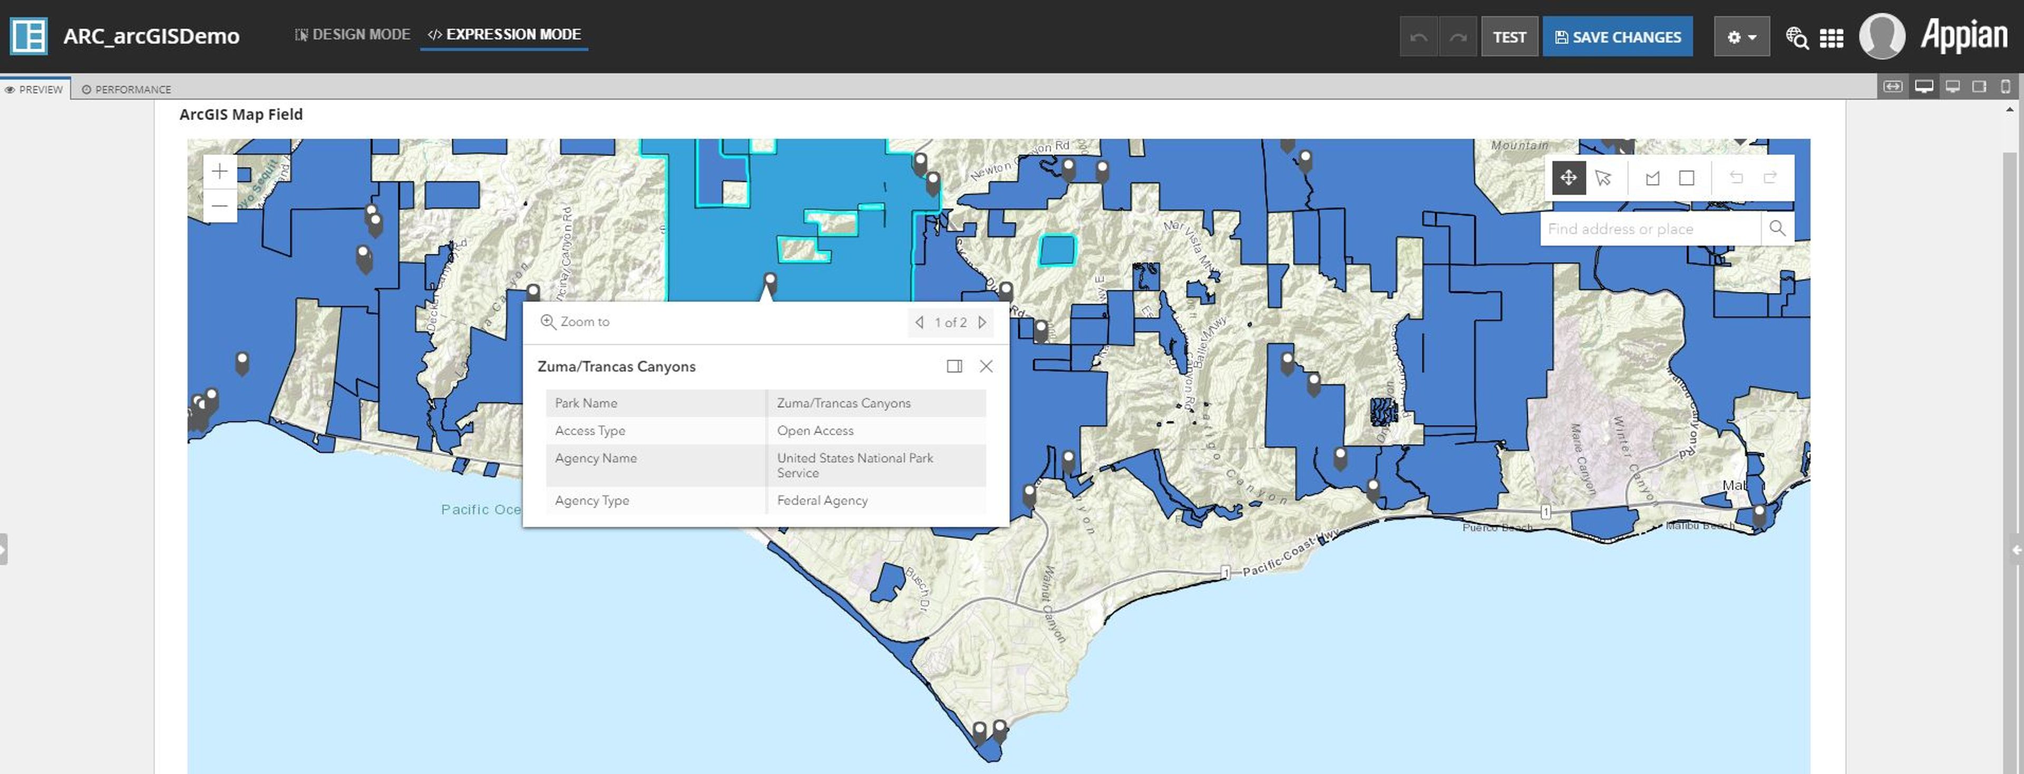Select the map pan tool
Image resolution: width=2024 pixels, height=774 pixels.
(x=1568, y=178)
